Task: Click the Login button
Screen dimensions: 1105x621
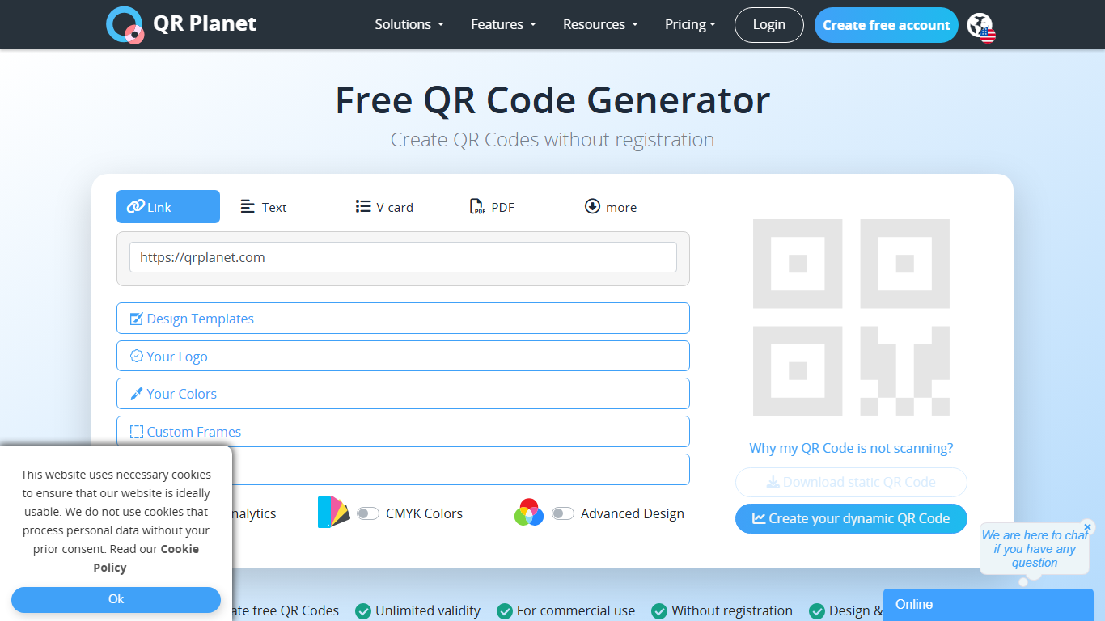Action: click(x=769, y=25)
